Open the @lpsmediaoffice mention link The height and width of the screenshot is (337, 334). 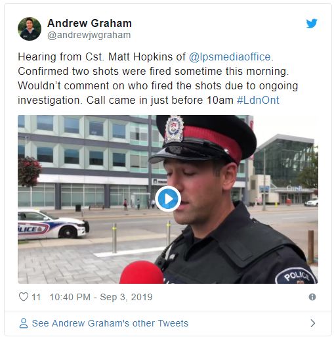tap(230, 56)
